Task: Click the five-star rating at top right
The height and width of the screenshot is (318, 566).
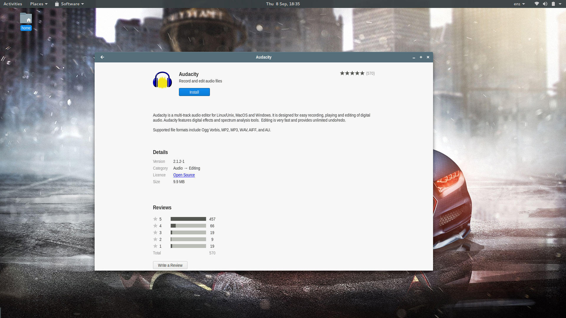Action: tap(352, 73)
